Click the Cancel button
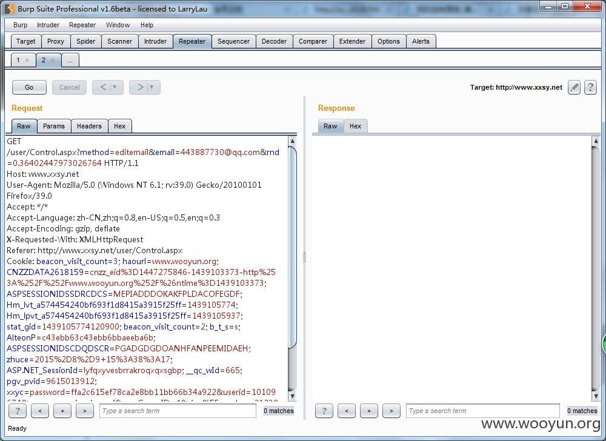The width and height of the screenshot is (606, 441). (x=69, y=87)
